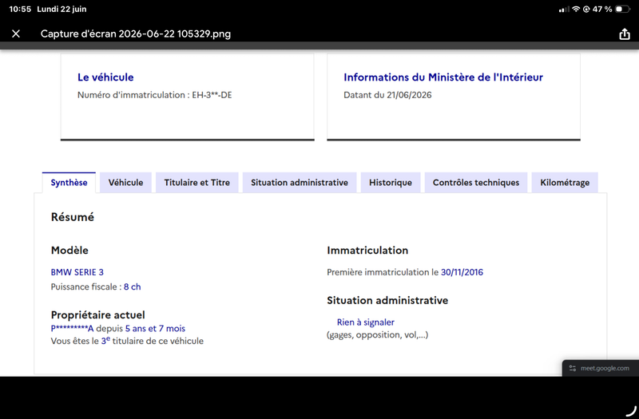This screenshot has width=639, height=419.
Task: Tap the 47 % battery percentage
Action: tap(602, 9)
